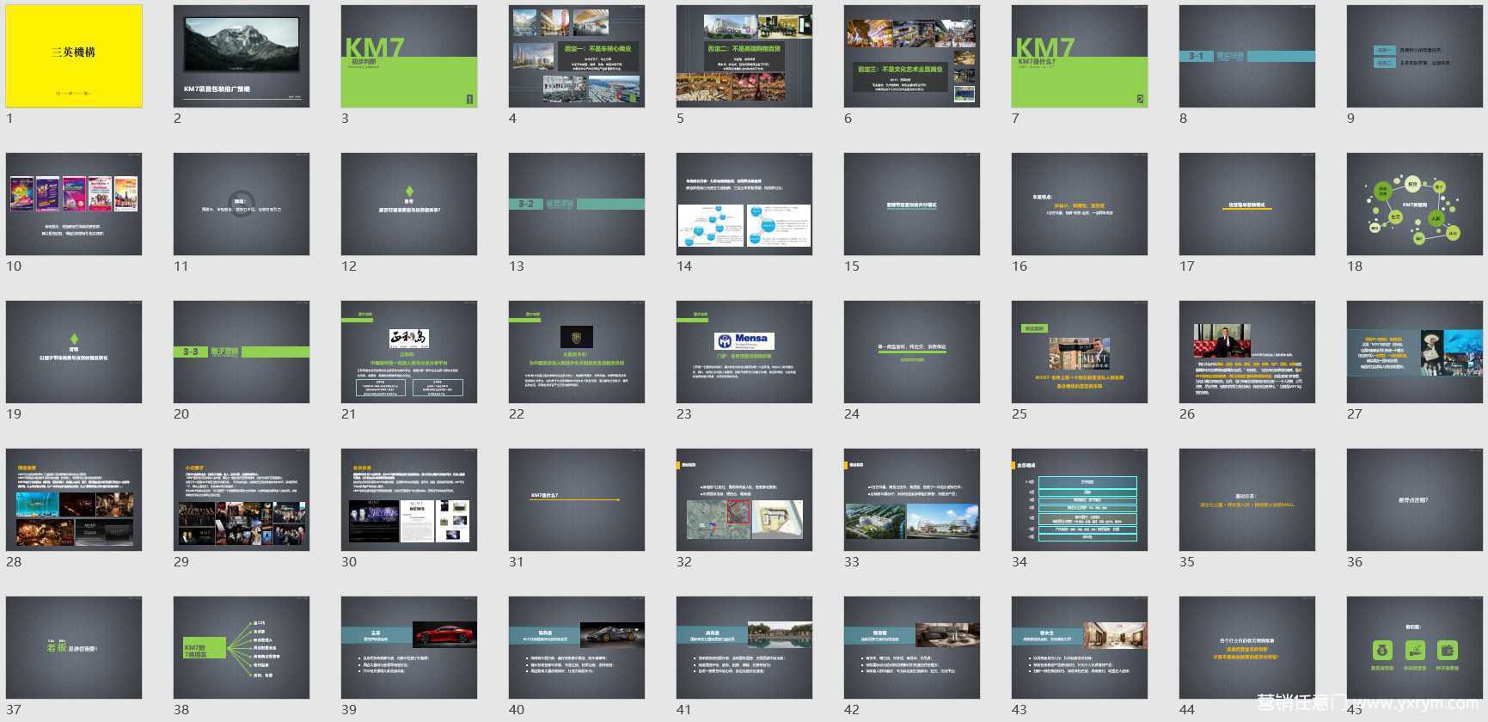Select slide 10 showing colorful posters
1488x722 pixels.
74,204
